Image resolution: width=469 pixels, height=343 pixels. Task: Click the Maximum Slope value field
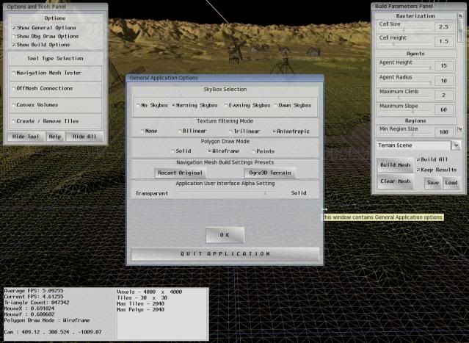pyautogui.click(x=444, y=109)
